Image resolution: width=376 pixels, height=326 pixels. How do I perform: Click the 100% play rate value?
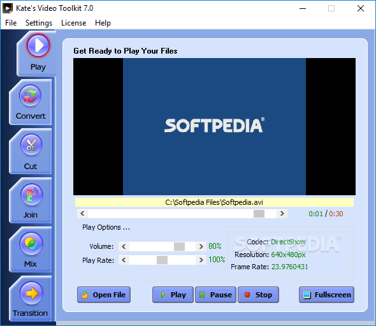pos(217,260)
